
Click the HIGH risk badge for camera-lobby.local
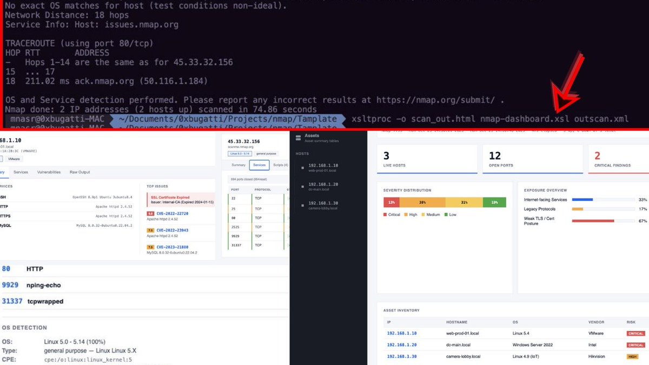pyautogui.click(x=633, y=356)
